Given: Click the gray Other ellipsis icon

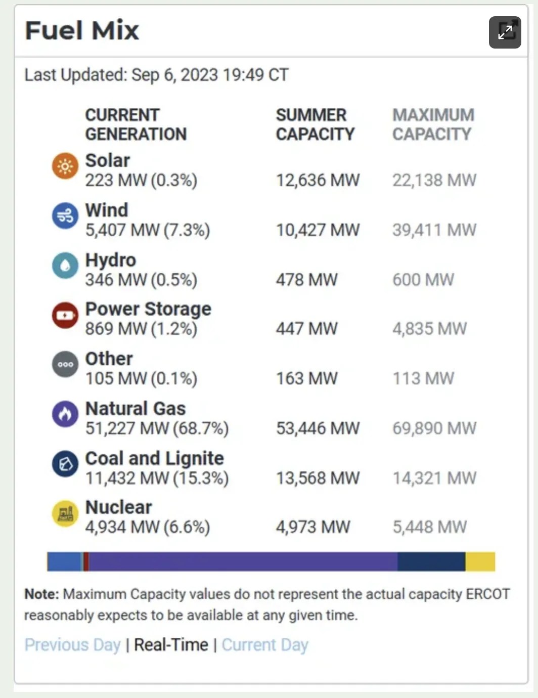Looking at the screenshot, I should click(65, 365).
